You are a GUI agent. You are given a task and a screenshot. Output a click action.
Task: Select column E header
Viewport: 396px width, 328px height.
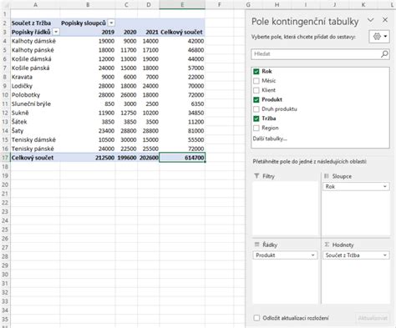(x=182, y=5)
